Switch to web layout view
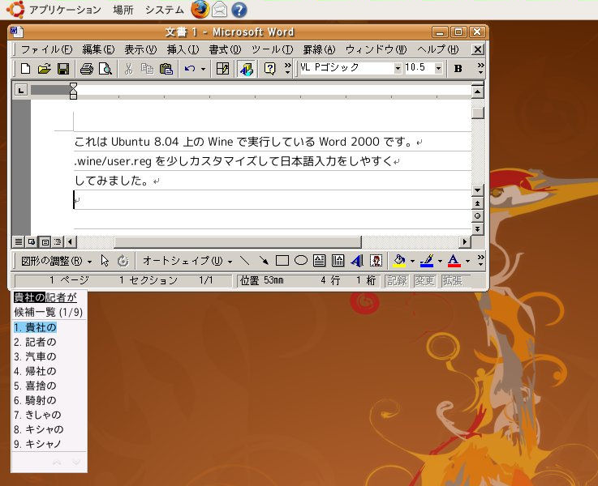The image size is (598, 486). tap(32, 241)
